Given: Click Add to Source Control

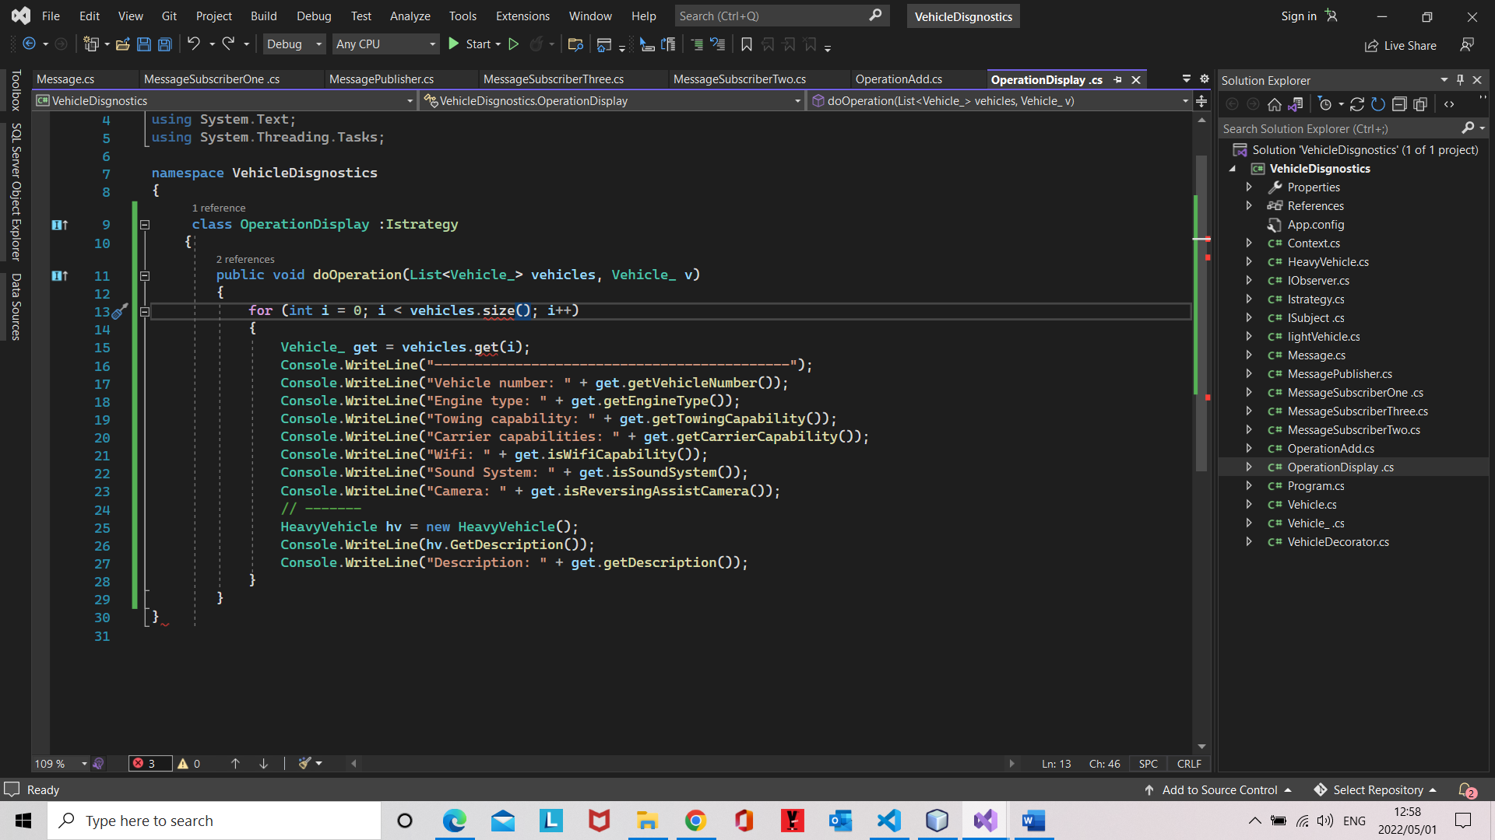Looking at the screenshot, I should (1219, 789).
